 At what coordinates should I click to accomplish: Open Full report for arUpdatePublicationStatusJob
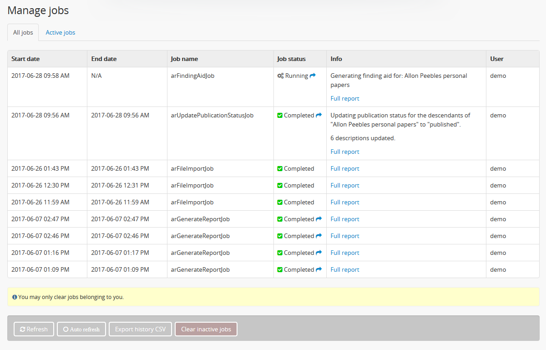[344, 152]
